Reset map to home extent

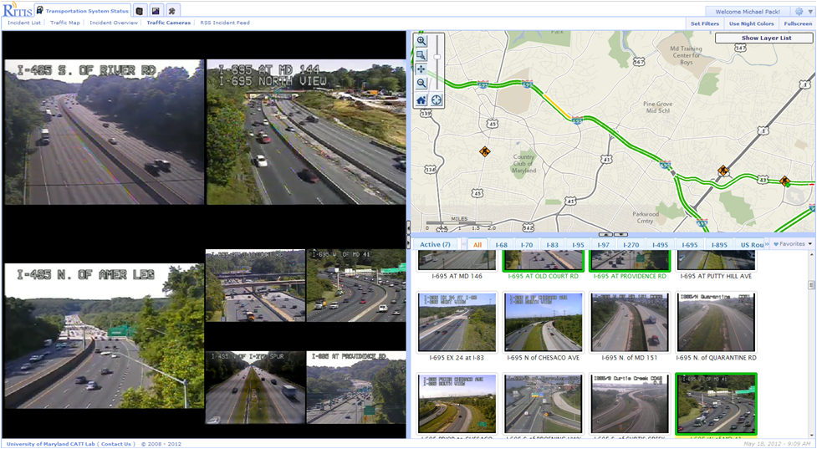421,100
